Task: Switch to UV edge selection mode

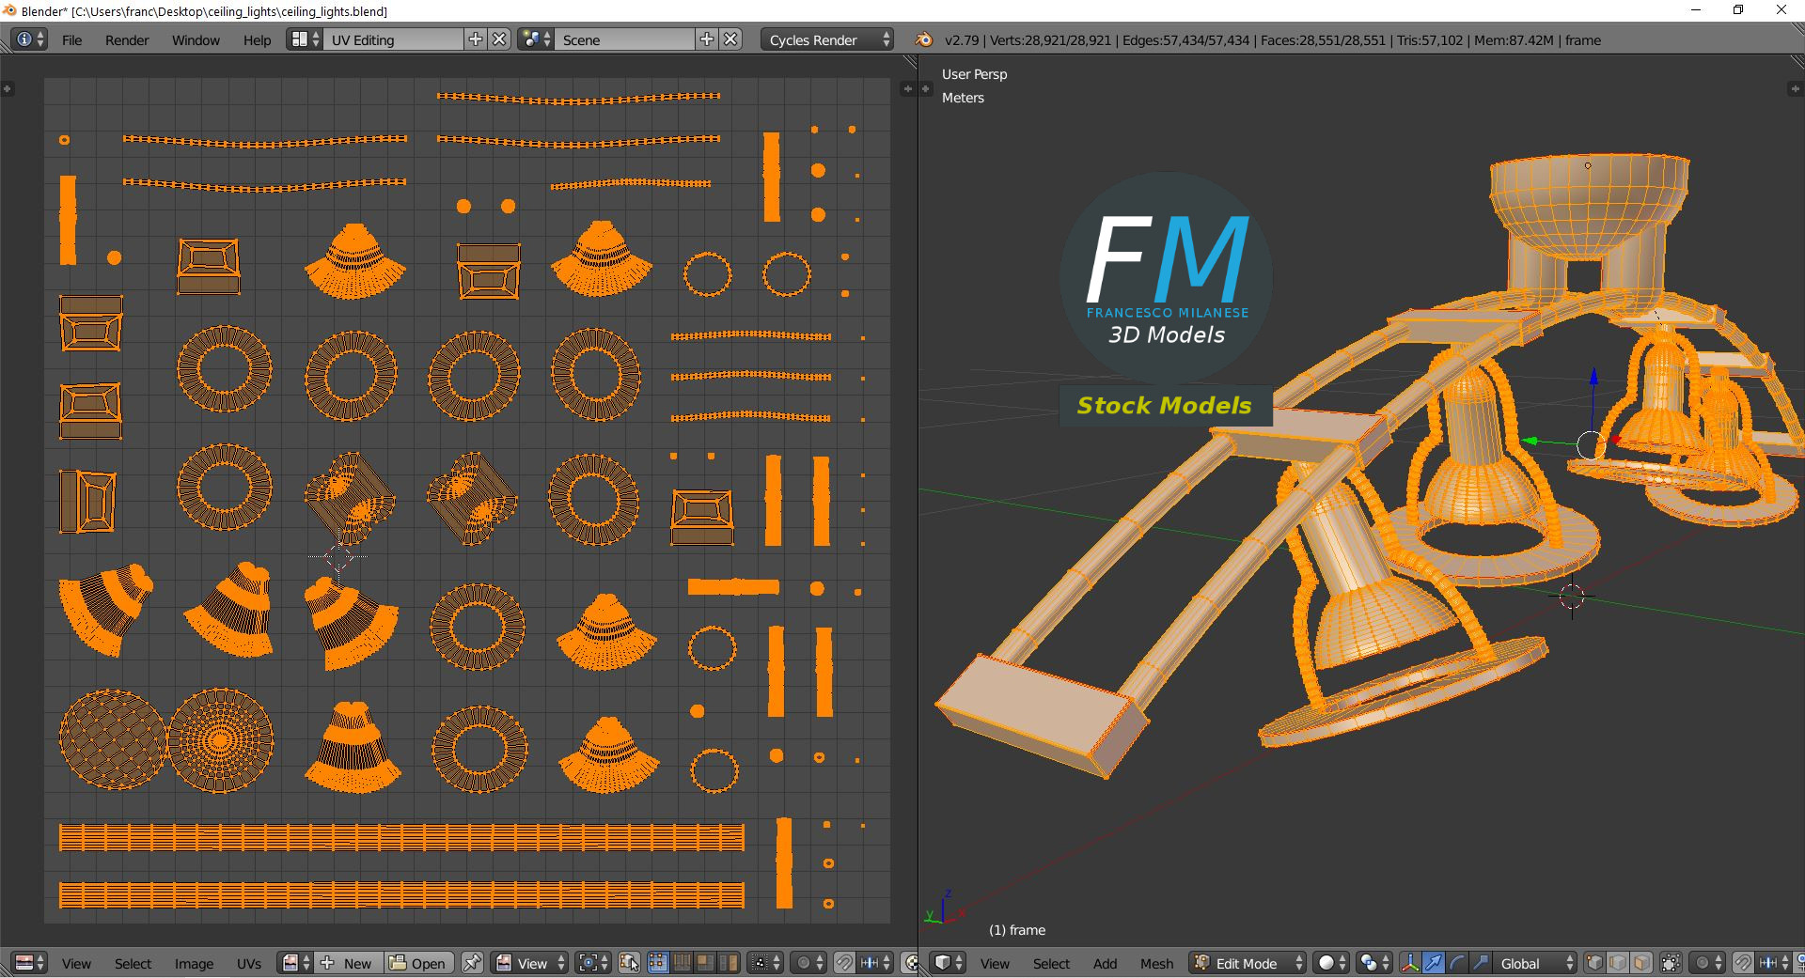Action: (683, 963)
